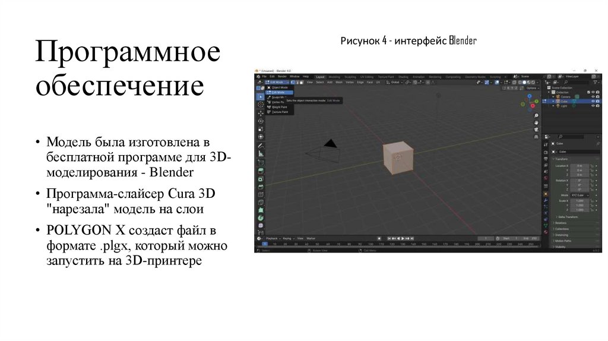Open the Blender logo menu icon
Screen dimensions: 608x341
click(x=258, y=77)
